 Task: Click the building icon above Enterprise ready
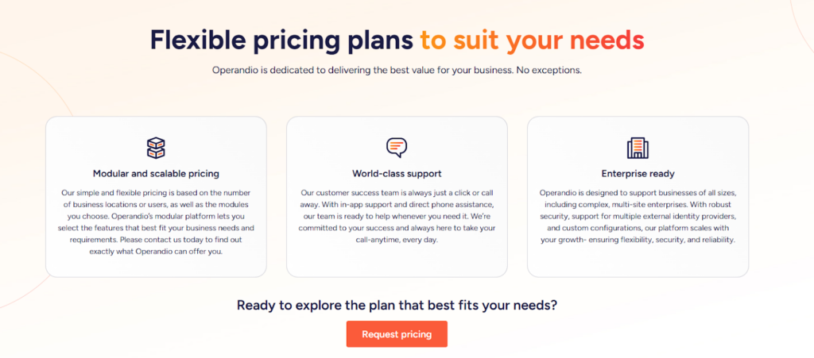638,148
